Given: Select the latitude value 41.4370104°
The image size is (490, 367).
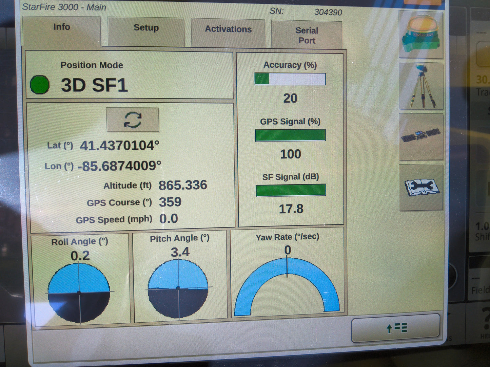Looking at the screenshot, I should 119,146.
